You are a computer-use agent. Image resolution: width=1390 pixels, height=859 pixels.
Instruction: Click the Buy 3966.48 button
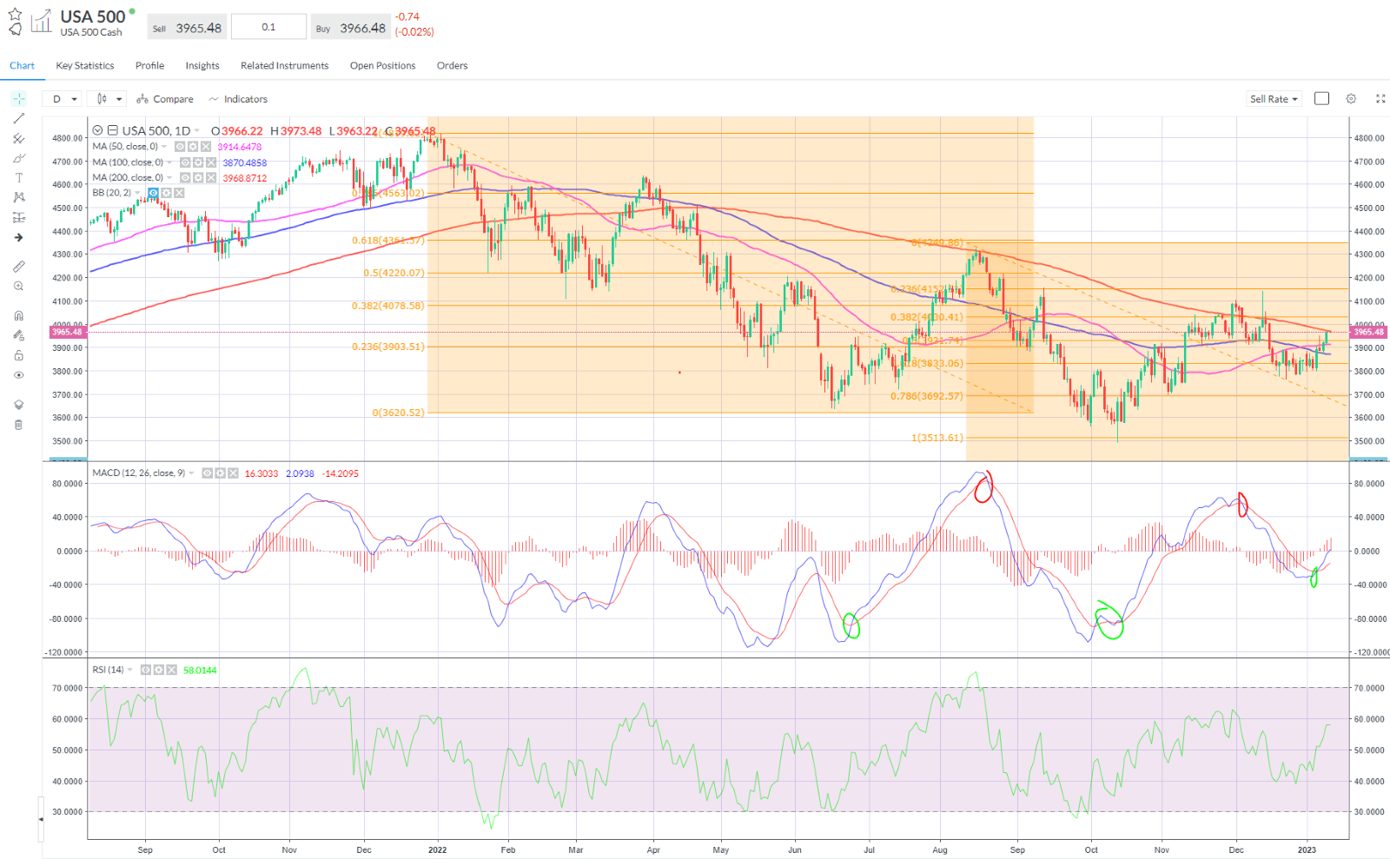point(350,28)
